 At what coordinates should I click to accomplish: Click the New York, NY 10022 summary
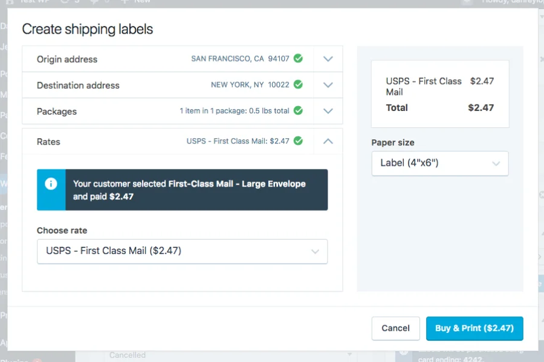[x=250, y=84]
